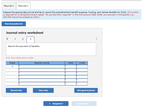The image size is (145, 110).
Task: Open second row General Journal account dropdown
Action: pyautogui.click(x=42, y=70)
